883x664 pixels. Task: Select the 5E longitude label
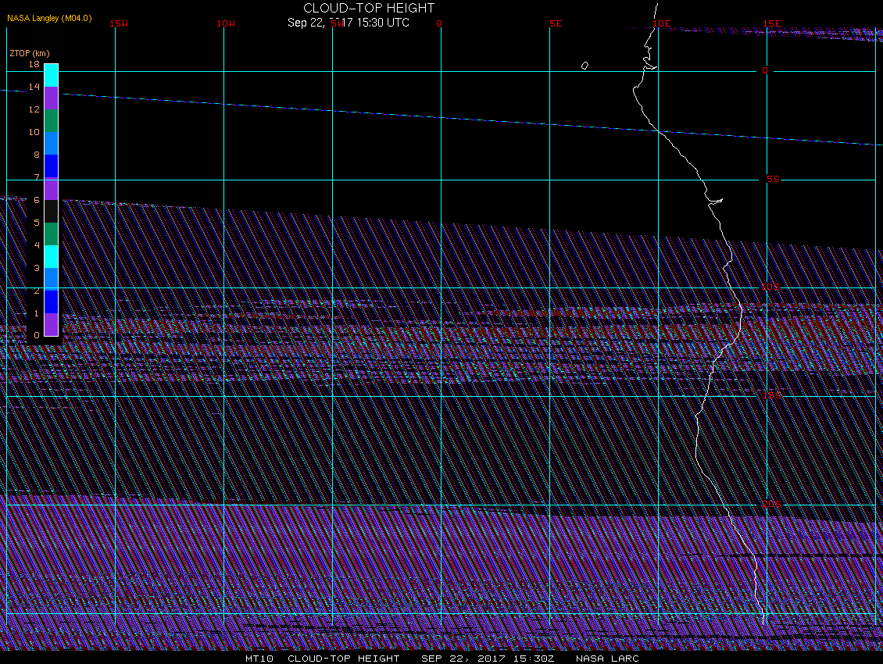(556, 23)
